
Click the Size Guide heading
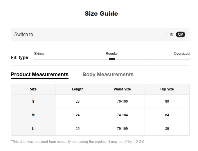(x=101, y=14)
